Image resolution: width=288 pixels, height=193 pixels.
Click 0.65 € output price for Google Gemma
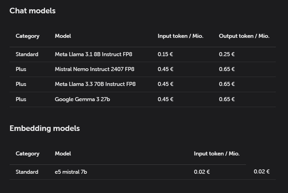[x=227, y=99]
